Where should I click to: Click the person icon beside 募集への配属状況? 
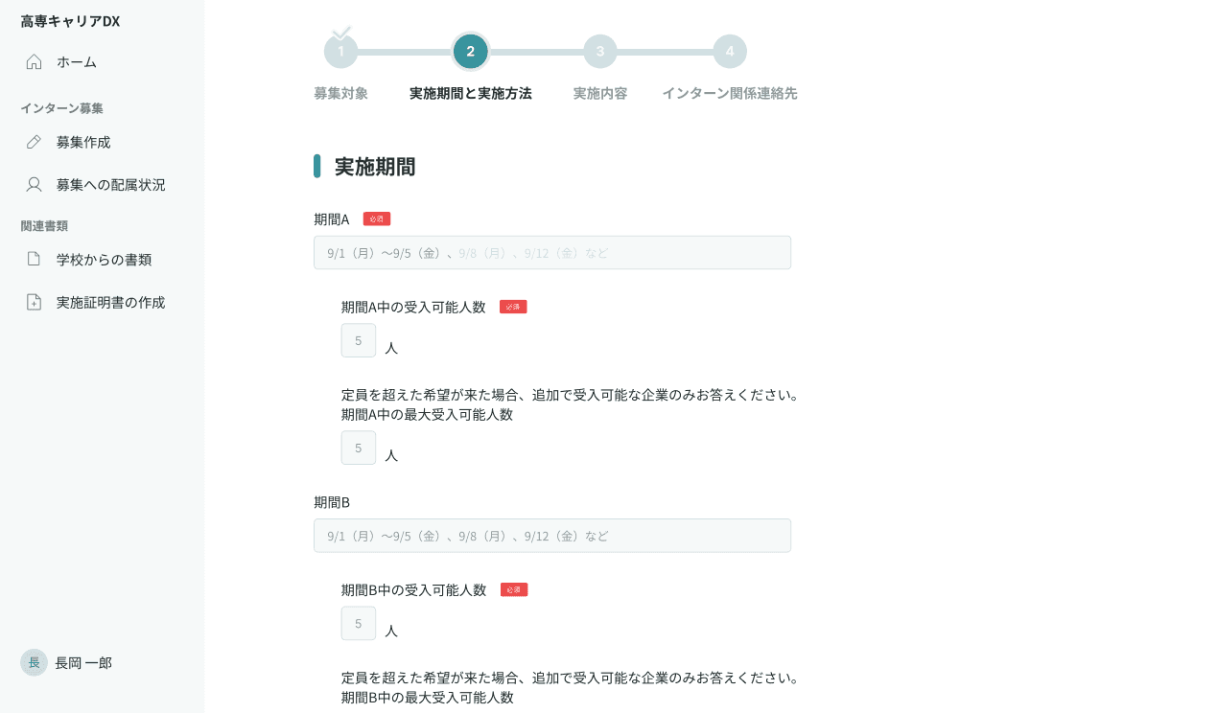pyautogui.click(x=35, y=183)
